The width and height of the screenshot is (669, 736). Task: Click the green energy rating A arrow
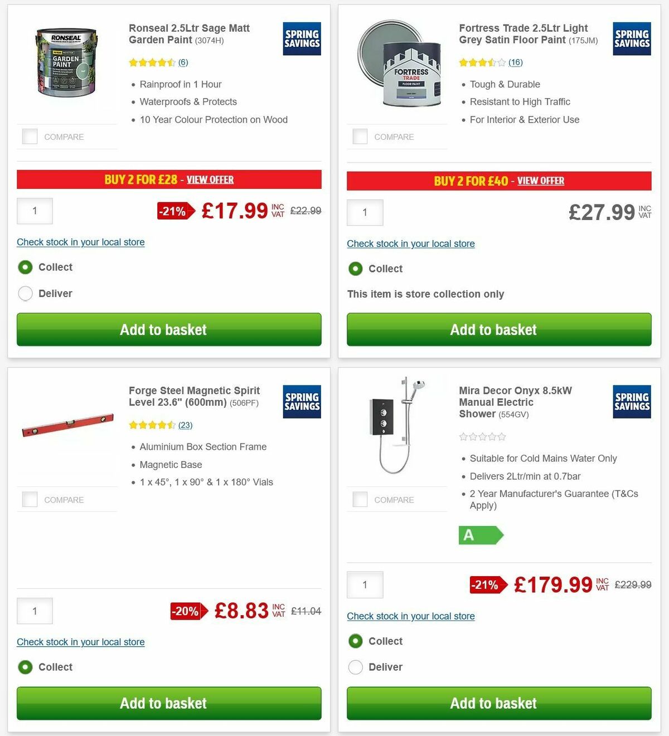tap(481, 535)
